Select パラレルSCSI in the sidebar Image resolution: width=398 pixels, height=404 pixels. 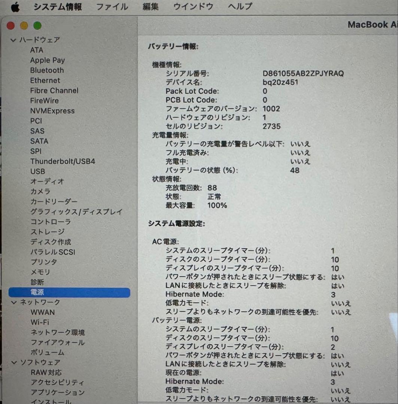(53, 252)
